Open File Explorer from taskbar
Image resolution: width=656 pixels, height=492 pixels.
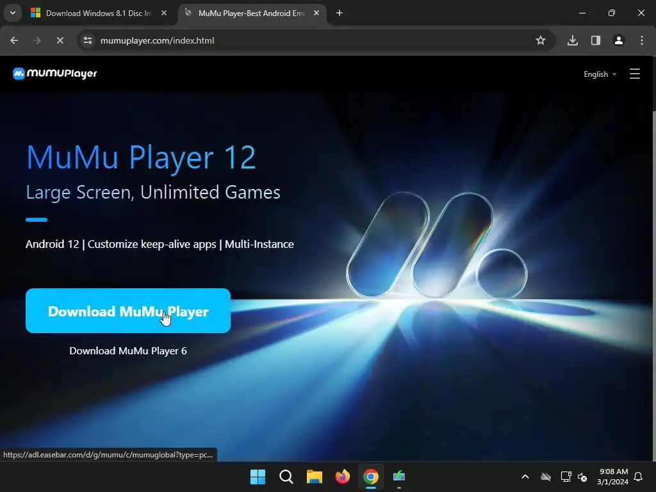(x=314, y=477)
